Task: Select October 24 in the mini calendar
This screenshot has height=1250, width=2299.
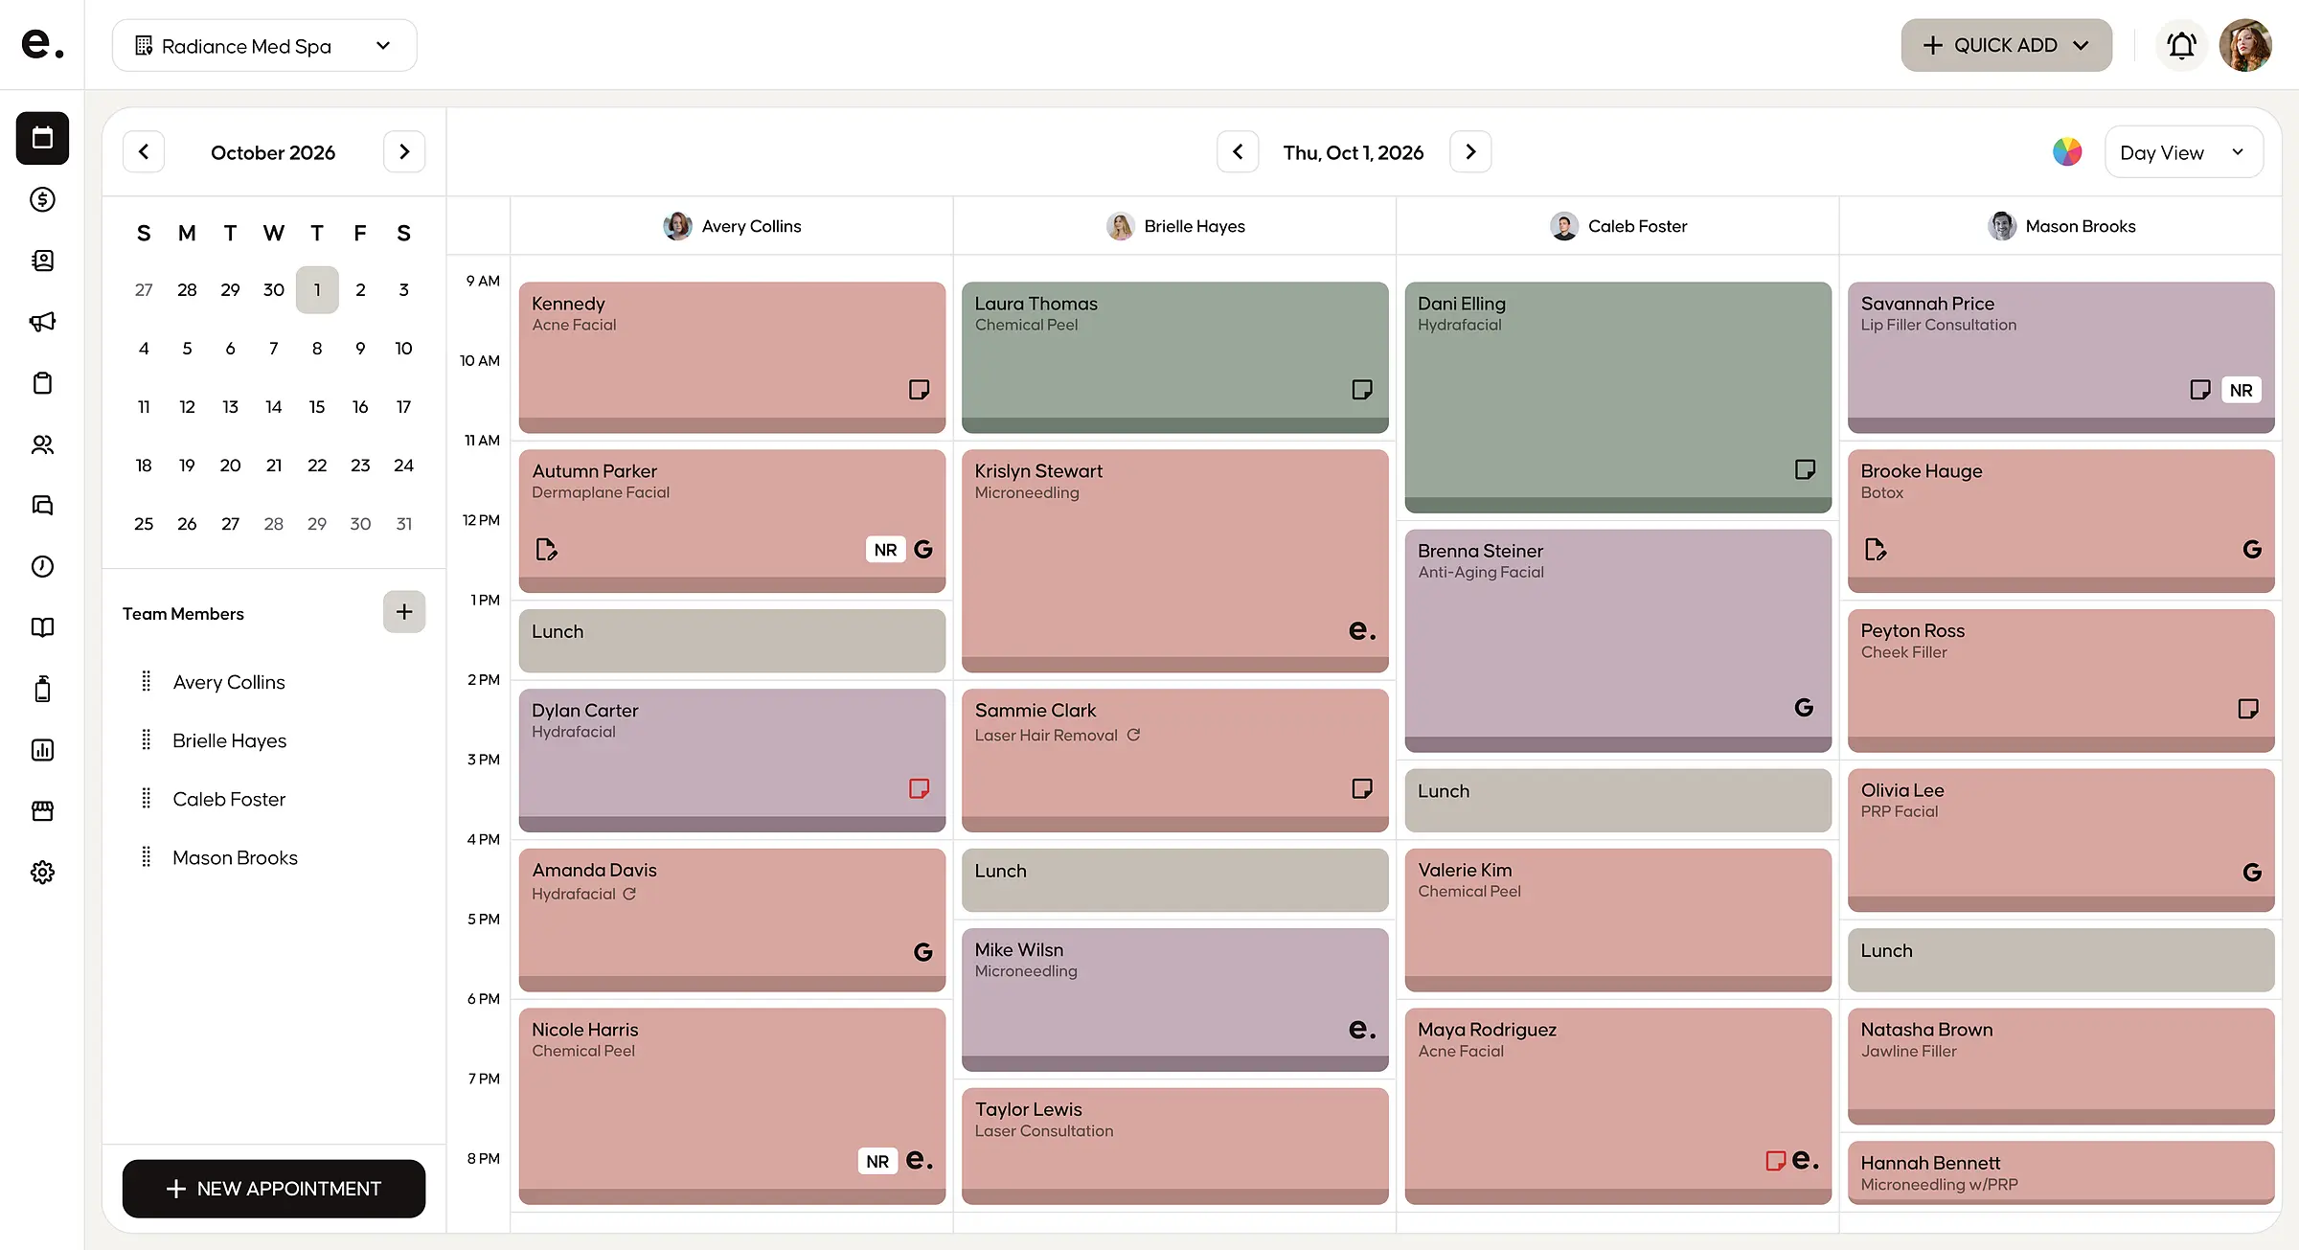Action: pyautogui.click(x=403, y=466)
